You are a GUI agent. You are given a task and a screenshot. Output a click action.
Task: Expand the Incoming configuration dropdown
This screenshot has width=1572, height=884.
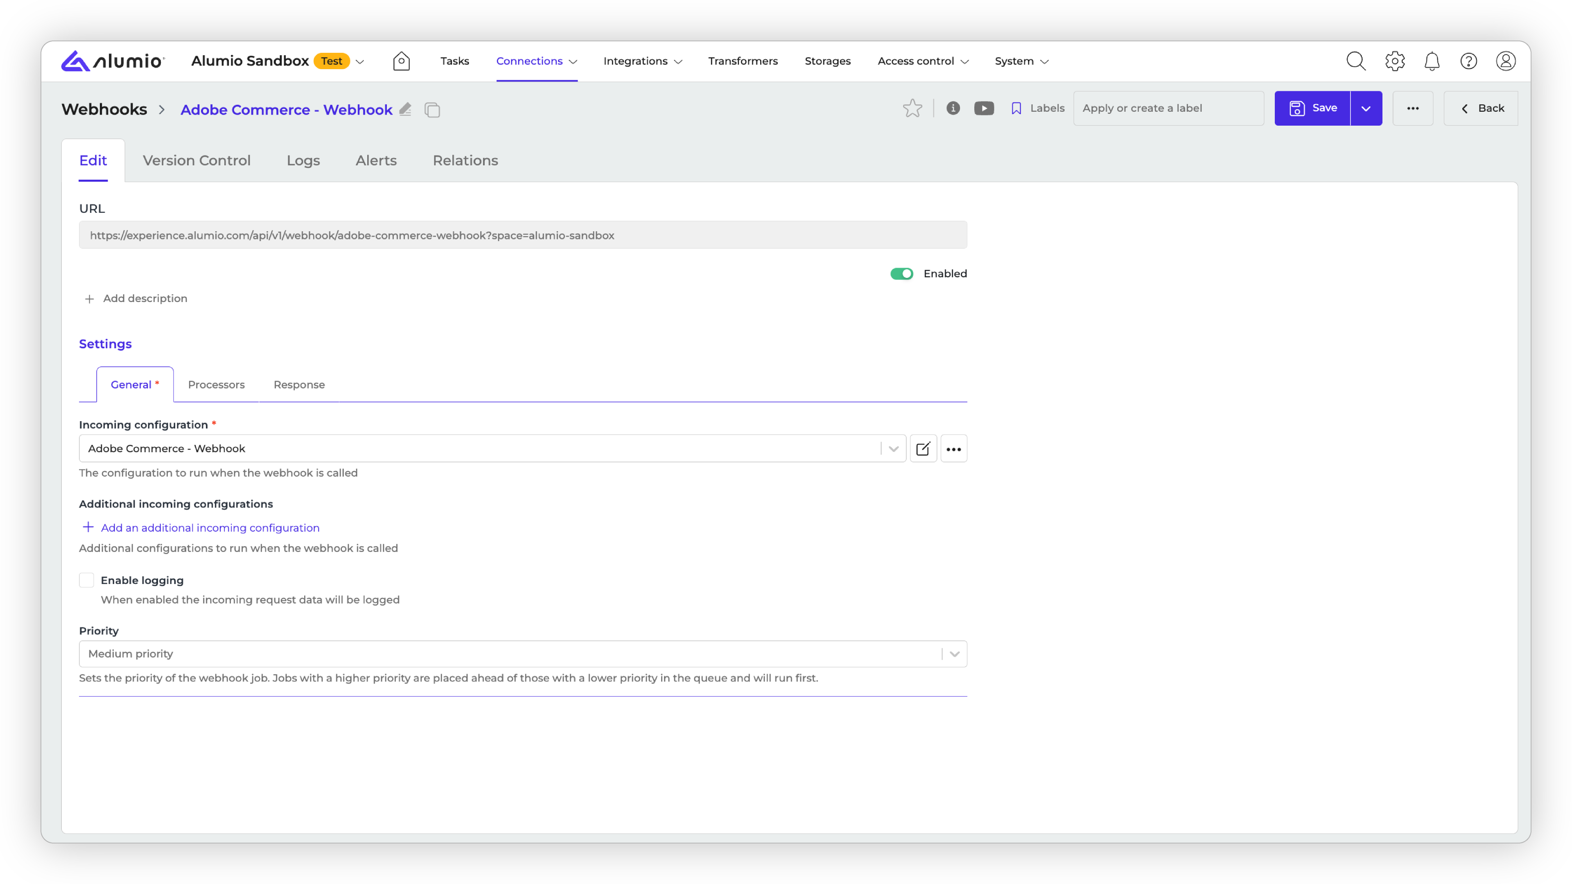893,449
